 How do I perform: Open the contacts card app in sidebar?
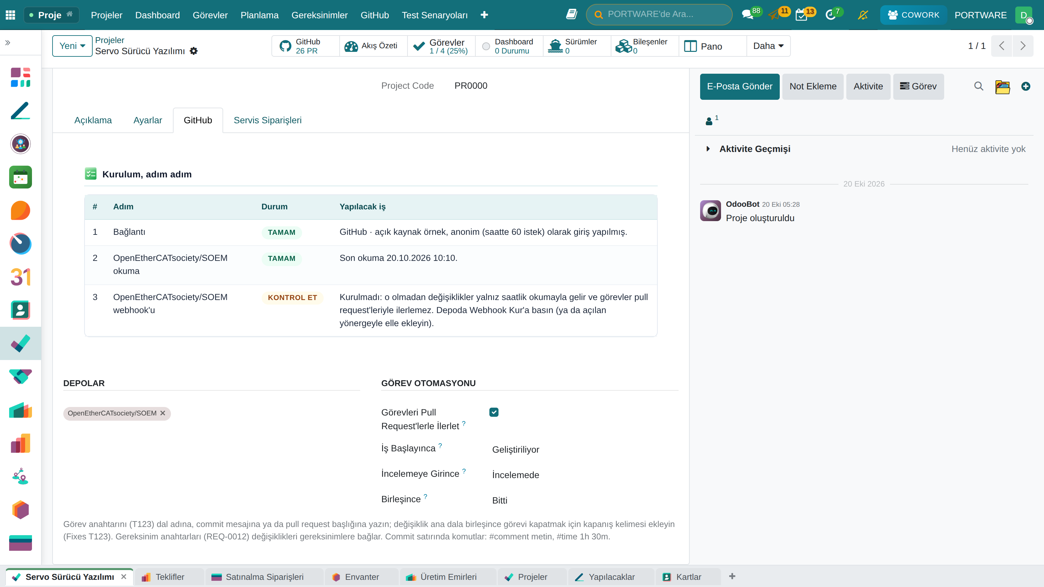(x=20, y=310)
